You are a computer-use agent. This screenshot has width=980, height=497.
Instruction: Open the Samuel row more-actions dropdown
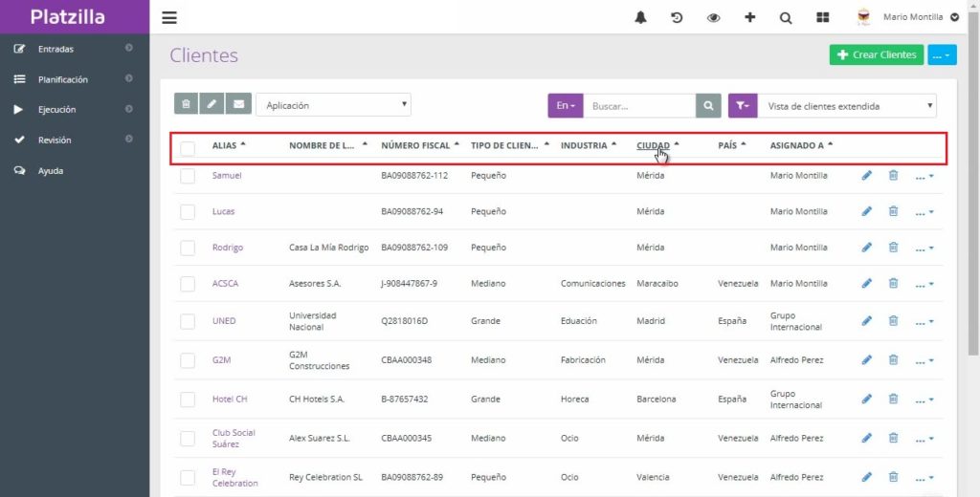(924, 177)
